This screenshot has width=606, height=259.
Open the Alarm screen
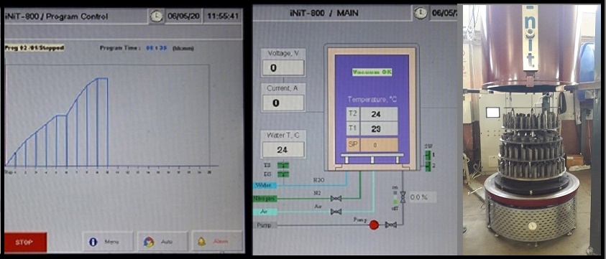coord(217,242)
